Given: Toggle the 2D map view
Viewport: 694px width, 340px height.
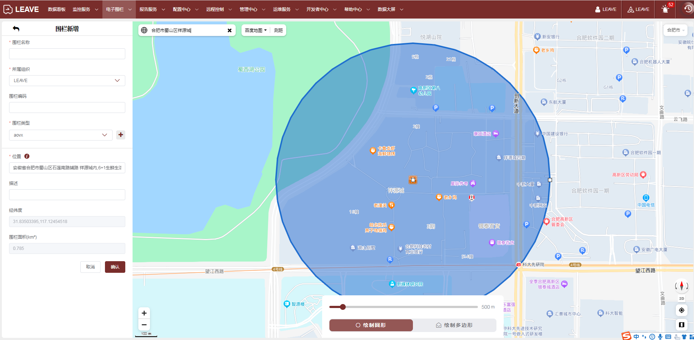Looking at the screenshot, I should (x=681, y=299).
